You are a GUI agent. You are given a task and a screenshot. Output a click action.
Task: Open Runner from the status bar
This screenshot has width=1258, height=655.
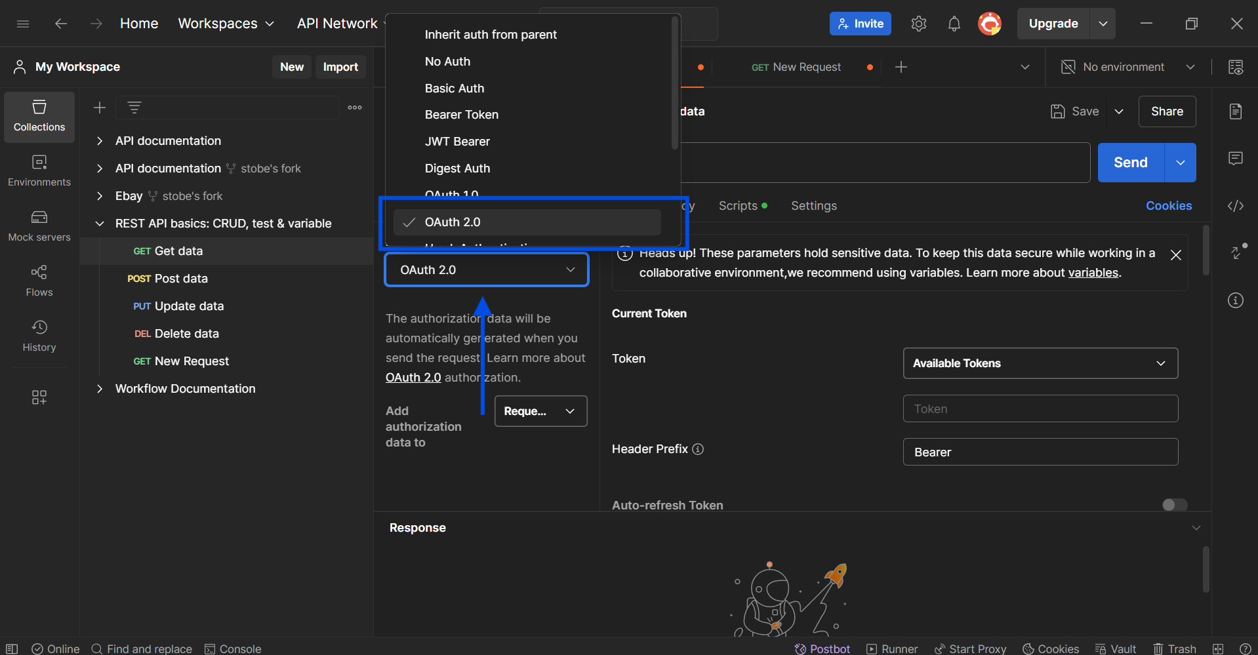(x=892, y=648)
